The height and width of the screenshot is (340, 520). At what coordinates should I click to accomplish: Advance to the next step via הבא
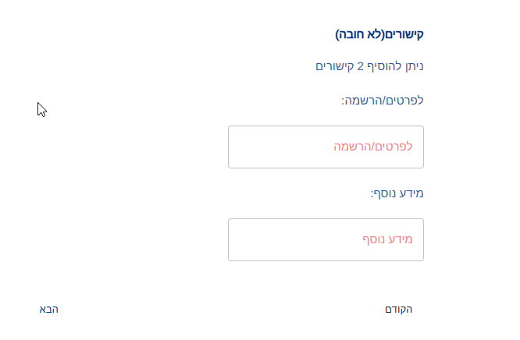coord(49,310)
